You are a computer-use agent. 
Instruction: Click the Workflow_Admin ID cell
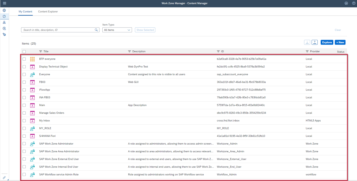click(x=227, y=174)
